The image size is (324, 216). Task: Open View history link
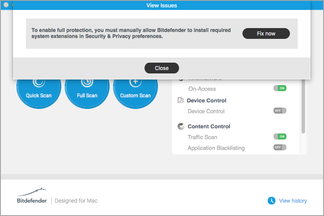tap(293, 201)
